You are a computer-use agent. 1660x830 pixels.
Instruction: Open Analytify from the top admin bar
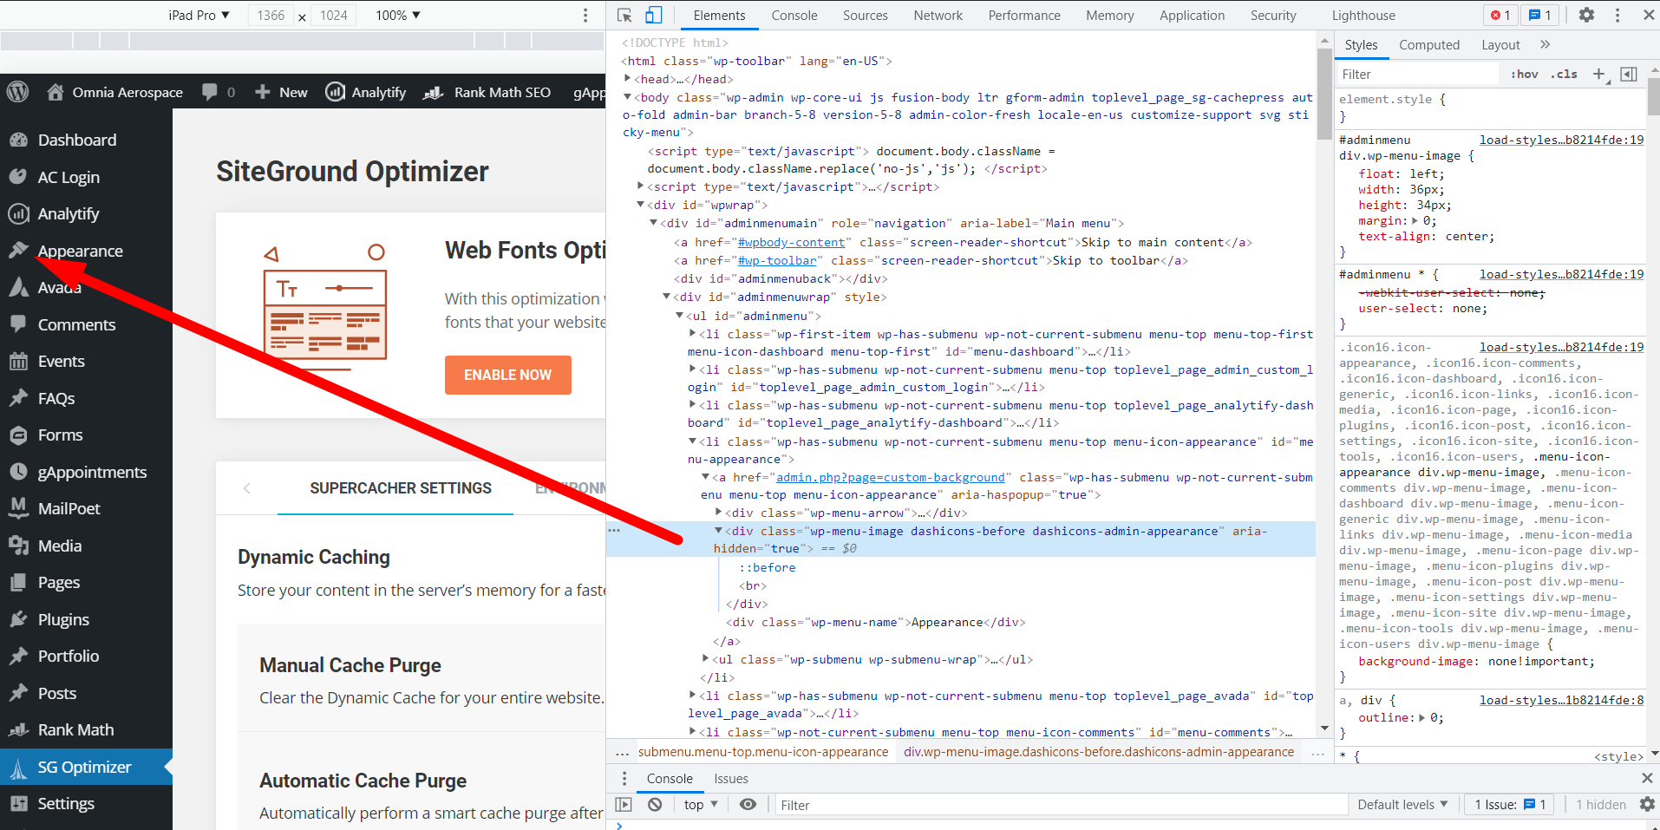point(365,92)
